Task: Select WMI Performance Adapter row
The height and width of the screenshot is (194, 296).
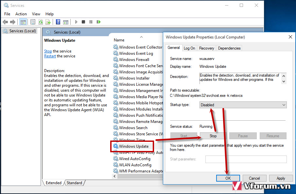Action: [x=138, y=171]
